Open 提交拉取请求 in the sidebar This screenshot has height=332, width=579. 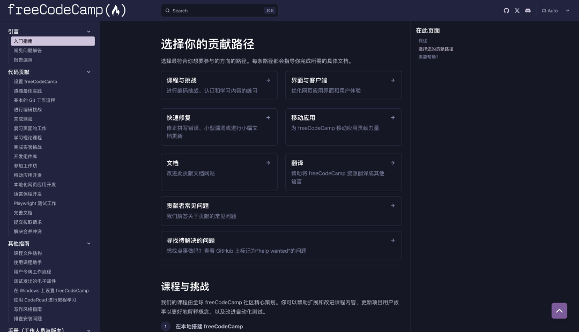pos(28,222)
